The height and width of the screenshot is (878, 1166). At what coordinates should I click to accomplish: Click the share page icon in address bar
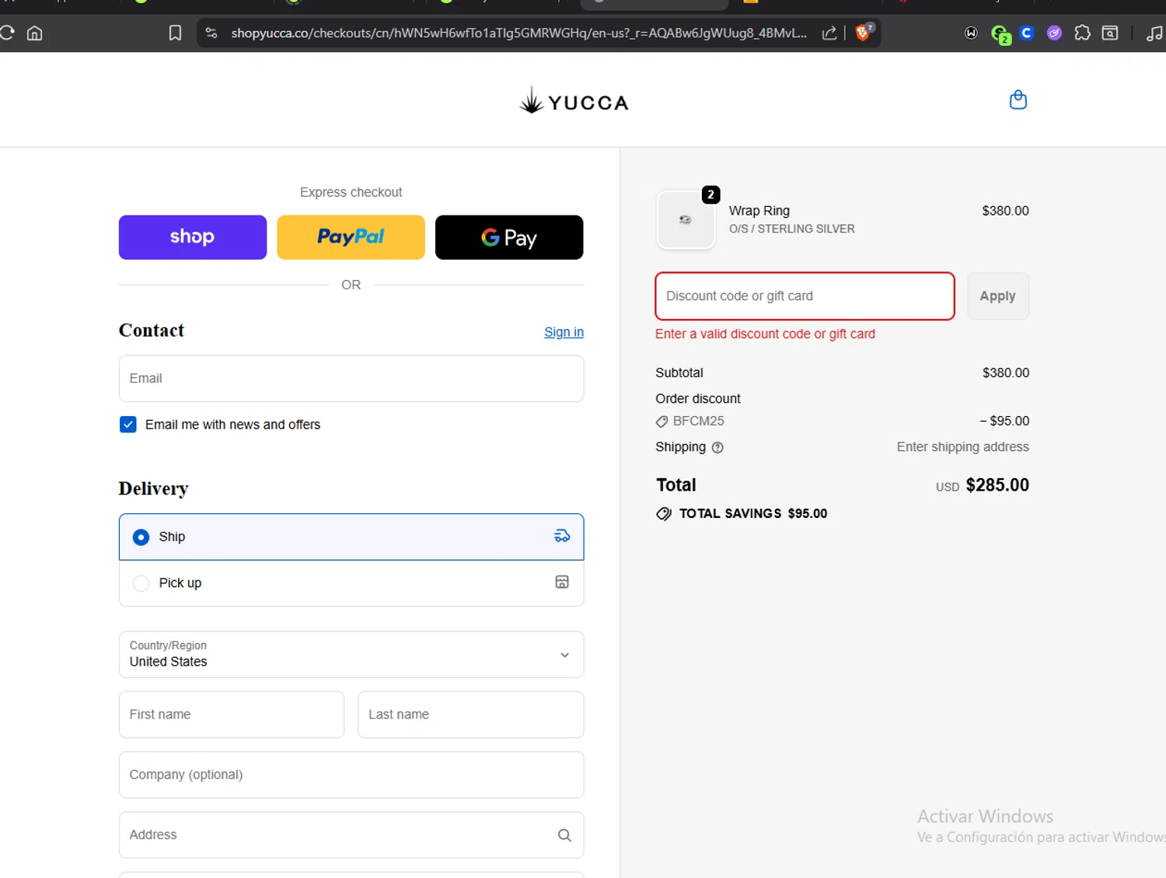[x=829, y=33]
